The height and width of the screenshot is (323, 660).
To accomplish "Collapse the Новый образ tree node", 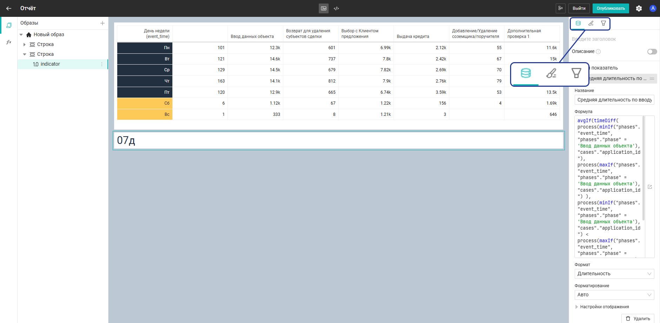I will coord(21,35).
